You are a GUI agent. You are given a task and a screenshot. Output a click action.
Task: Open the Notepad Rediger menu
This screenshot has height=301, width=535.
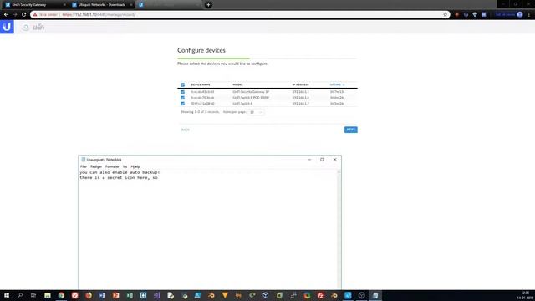(96, 166)
